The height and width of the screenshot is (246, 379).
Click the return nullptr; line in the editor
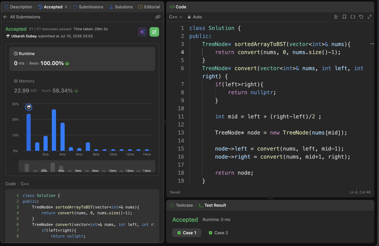click(x=252, y=92)
